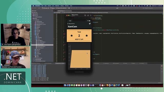Image resolution: width=164 pixels, height=92 pixels.
Task: Open AboutPage.cs in the Solution tree
Action: tap(40, 41)
